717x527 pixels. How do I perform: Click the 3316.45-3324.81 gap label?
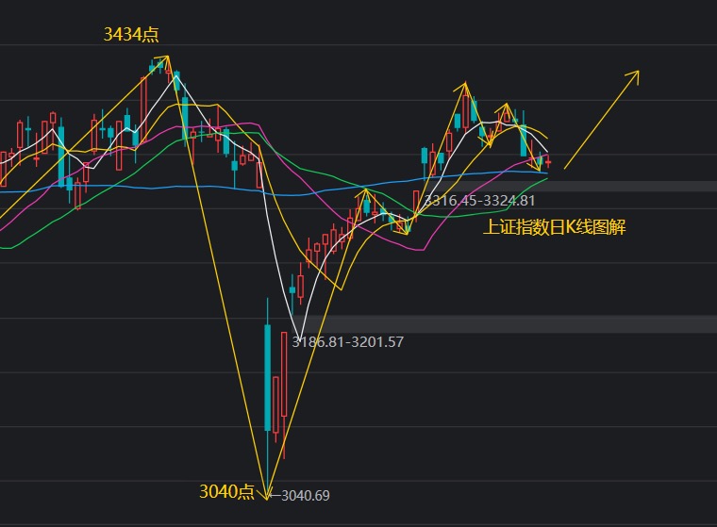(x=479, y=200)
